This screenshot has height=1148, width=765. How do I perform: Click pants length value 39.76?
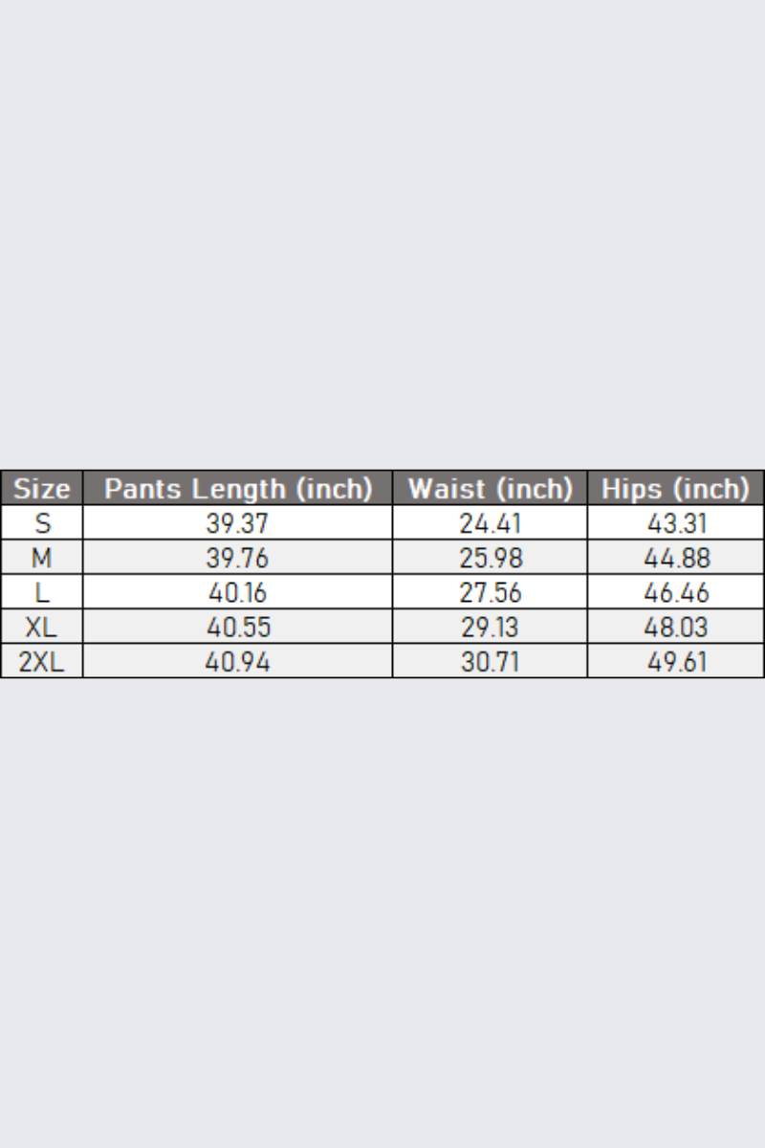238,558
